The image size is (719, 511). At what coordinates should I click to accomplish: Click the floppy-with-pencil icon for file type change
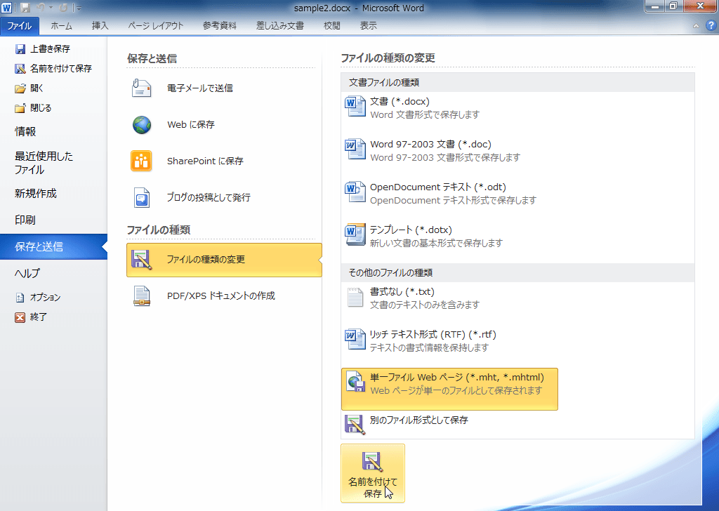point(141,260)
